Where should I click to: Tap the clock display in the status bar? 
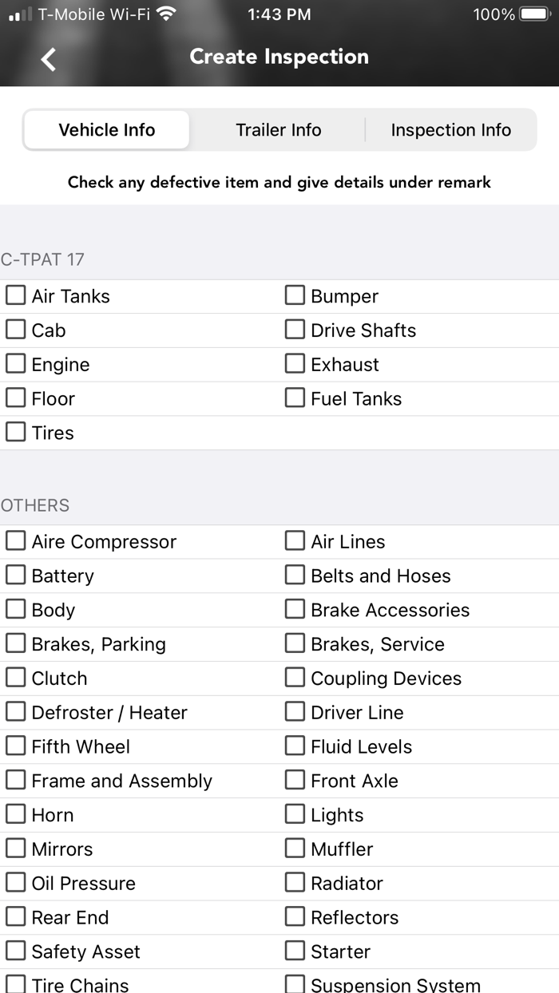[278, 14]
